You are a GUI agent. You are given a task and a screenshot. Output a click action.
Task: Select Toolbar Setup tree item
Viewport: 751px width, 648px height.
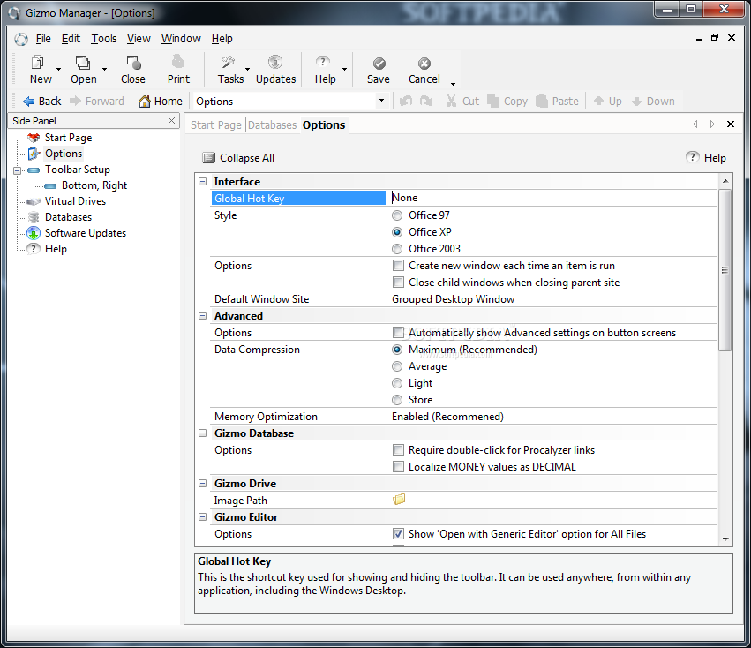point(77,170)
